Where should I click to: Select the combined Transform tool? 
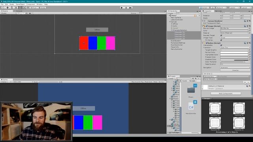point(25,8)
